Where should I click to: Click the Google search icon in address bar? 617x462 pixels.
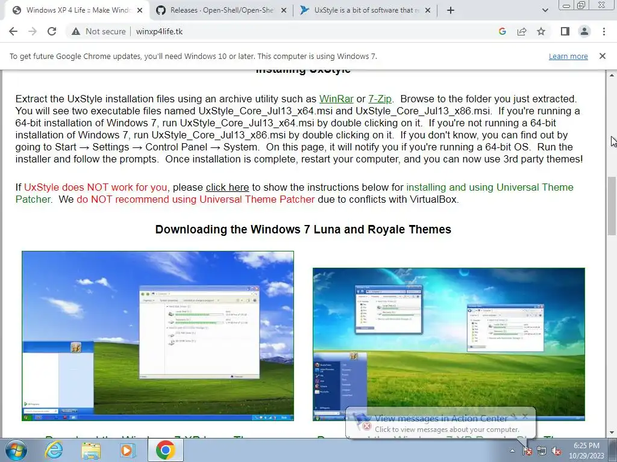tap(502, 31)
